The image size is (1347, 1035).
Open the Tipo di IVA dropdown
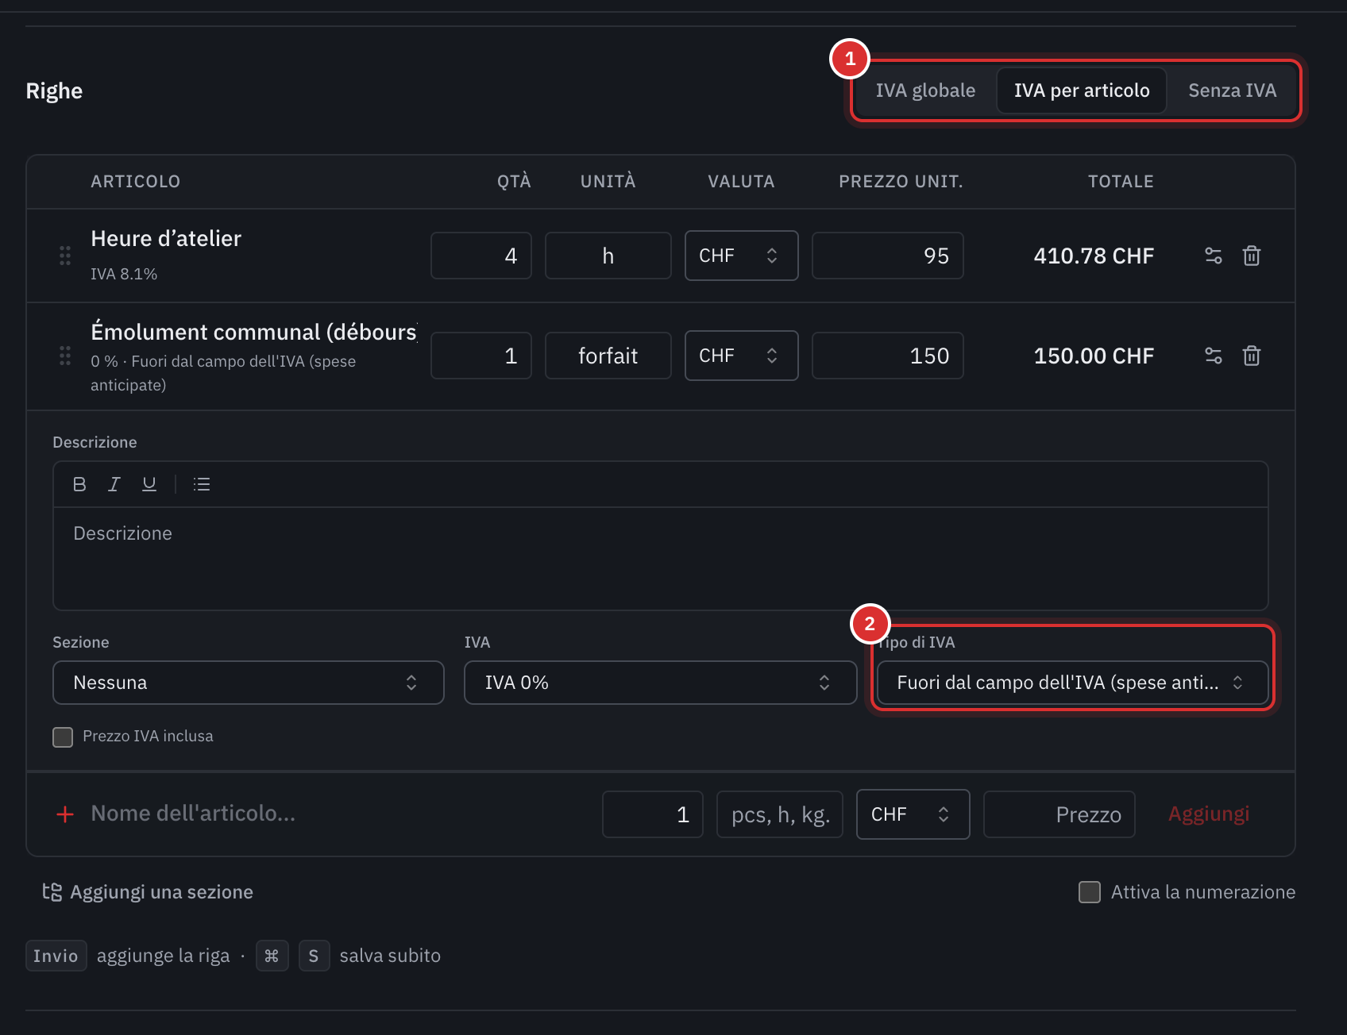click(x=1072, y=683)
